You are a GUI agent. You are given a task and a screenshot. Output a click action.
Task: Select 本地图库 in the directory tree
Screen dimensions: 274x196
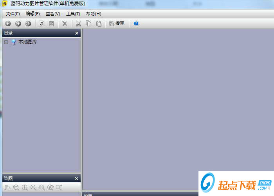[28, 42]
